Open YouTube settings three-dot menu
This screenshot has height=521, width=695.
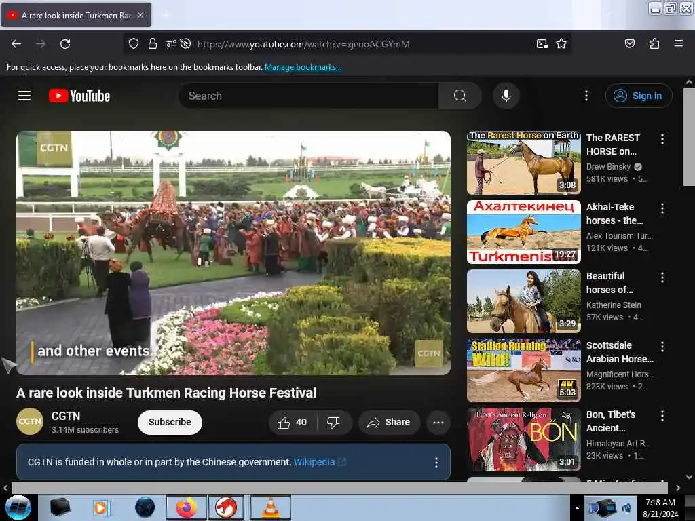[586, 96]
